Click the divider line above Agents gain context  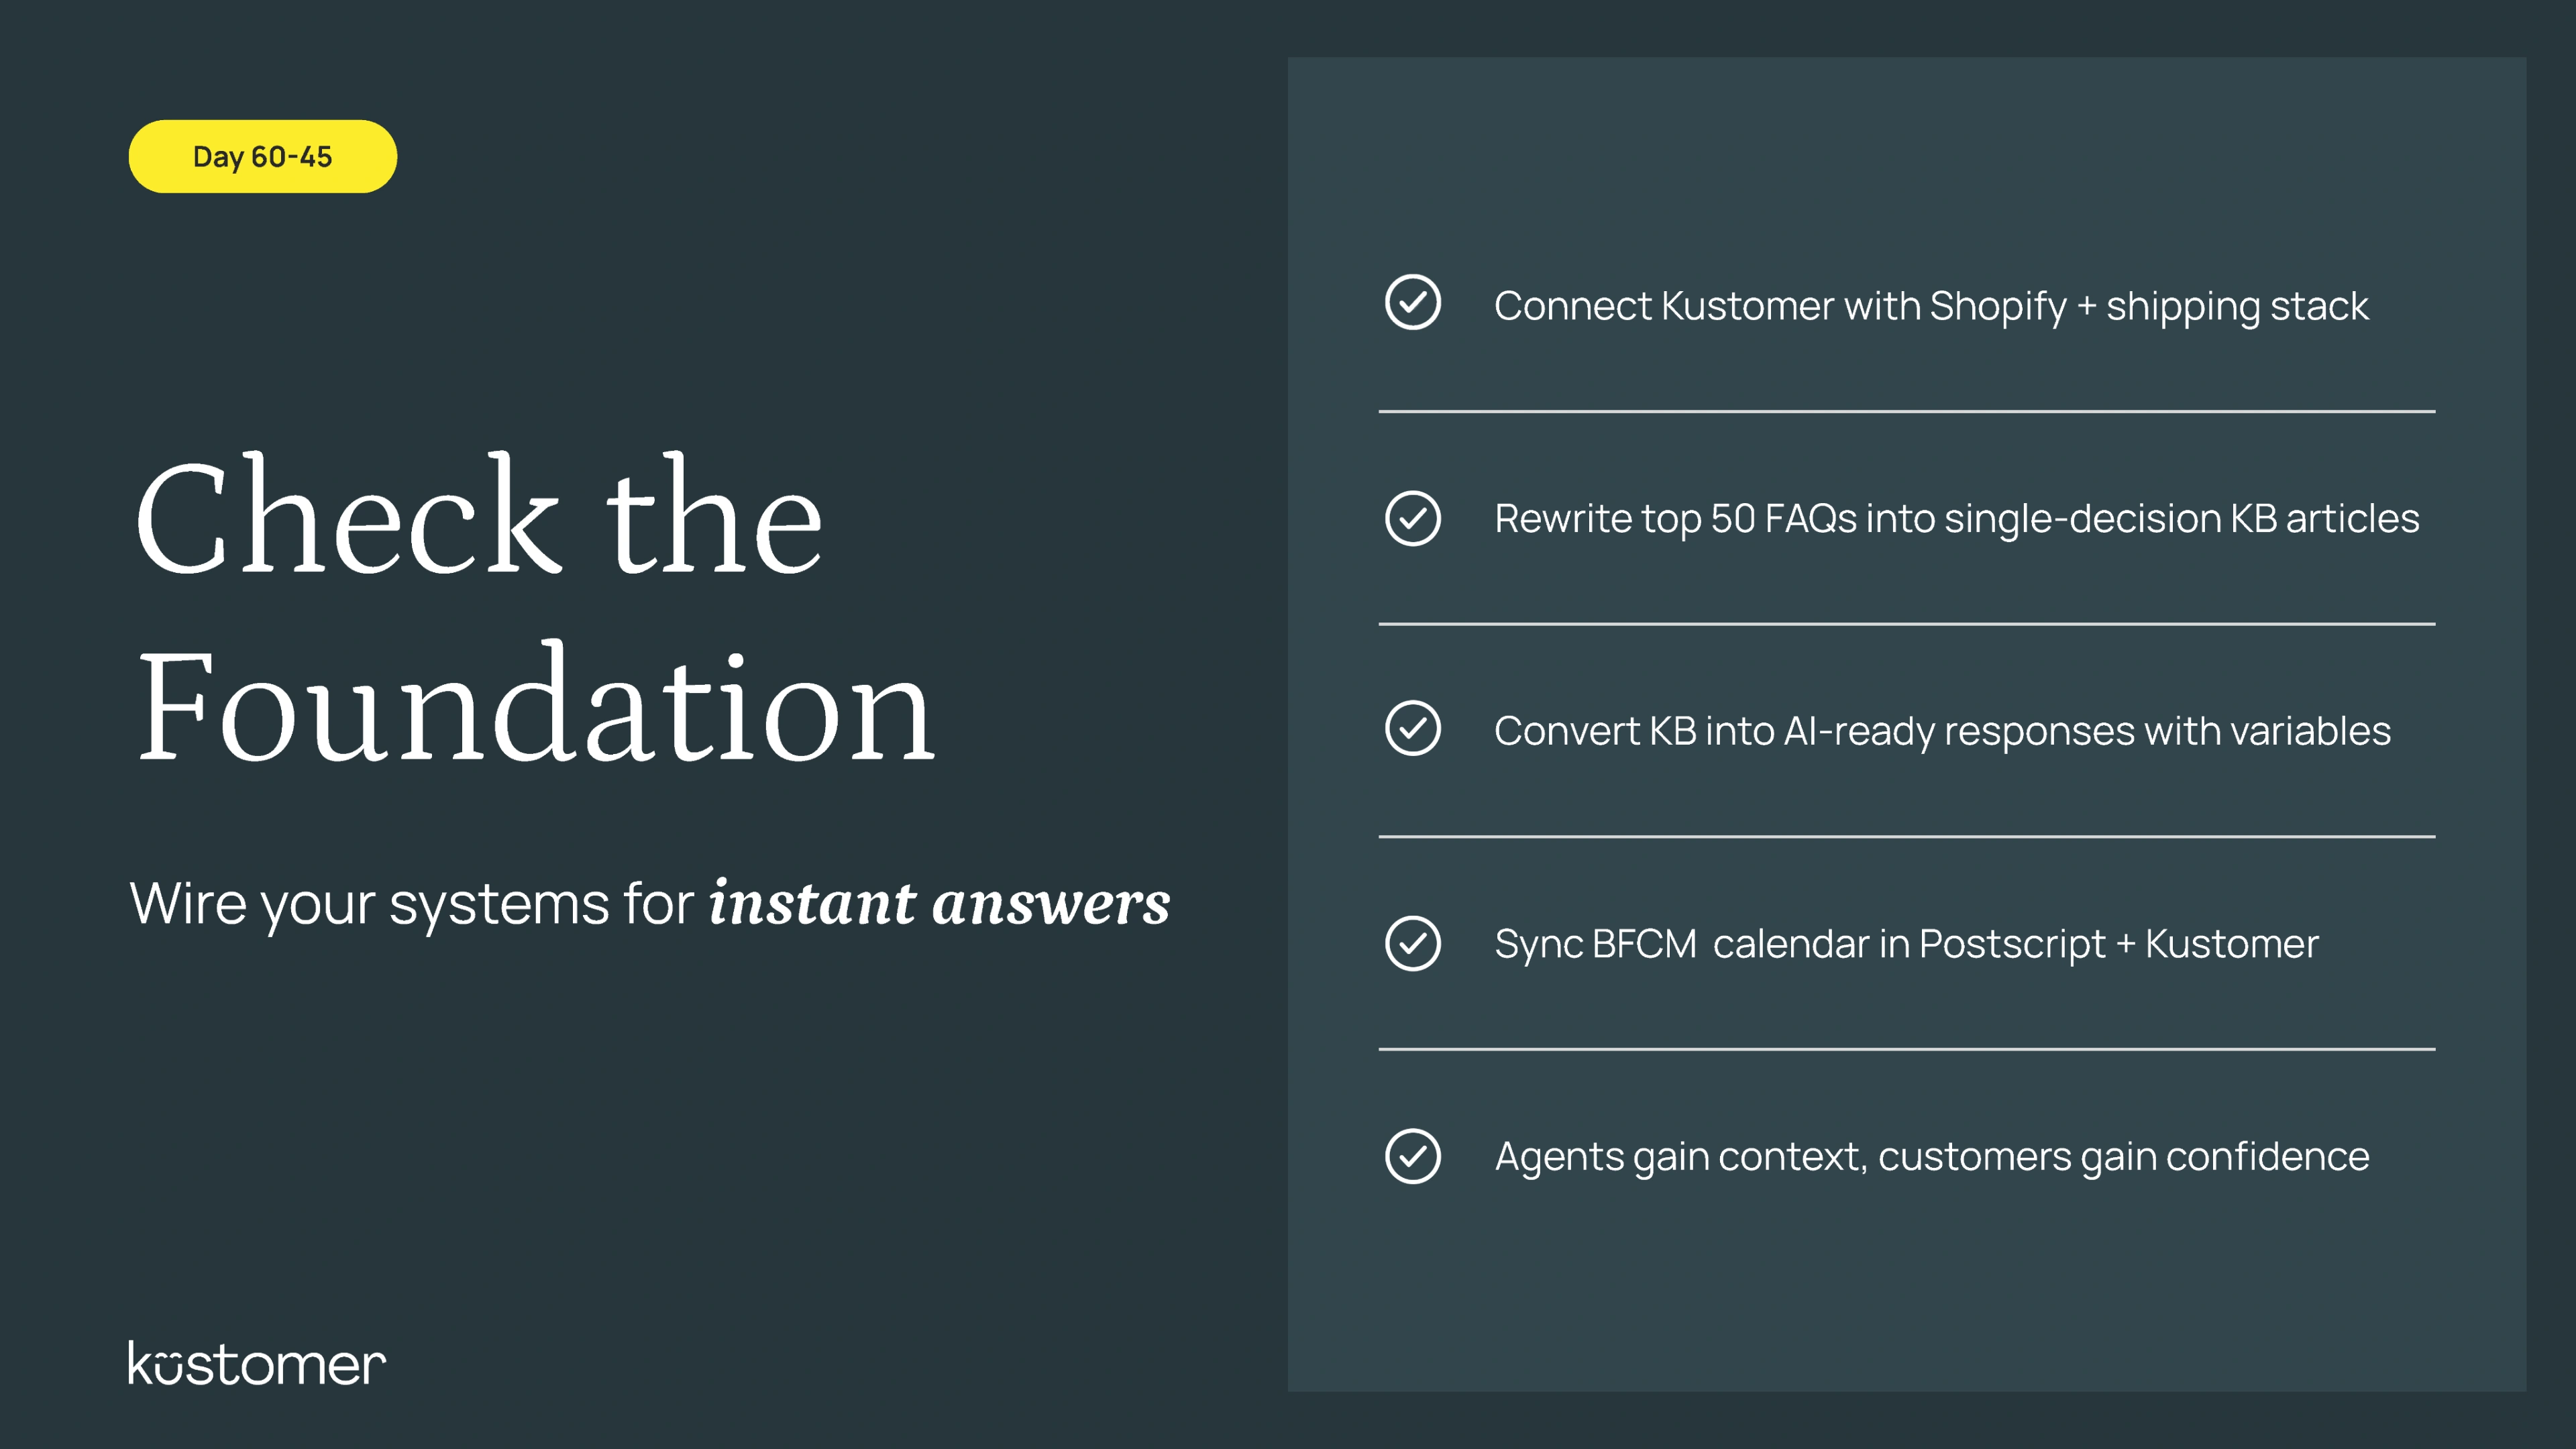pyautogui.click(x=1907, y=1049)
